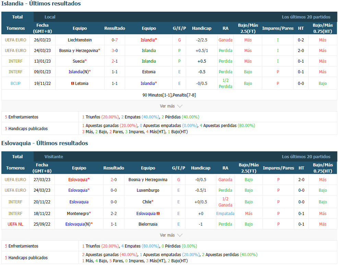Click 1/2 Ganada RA in Chile row
Viewport: 338px width, 265px height.
[225, 202]
